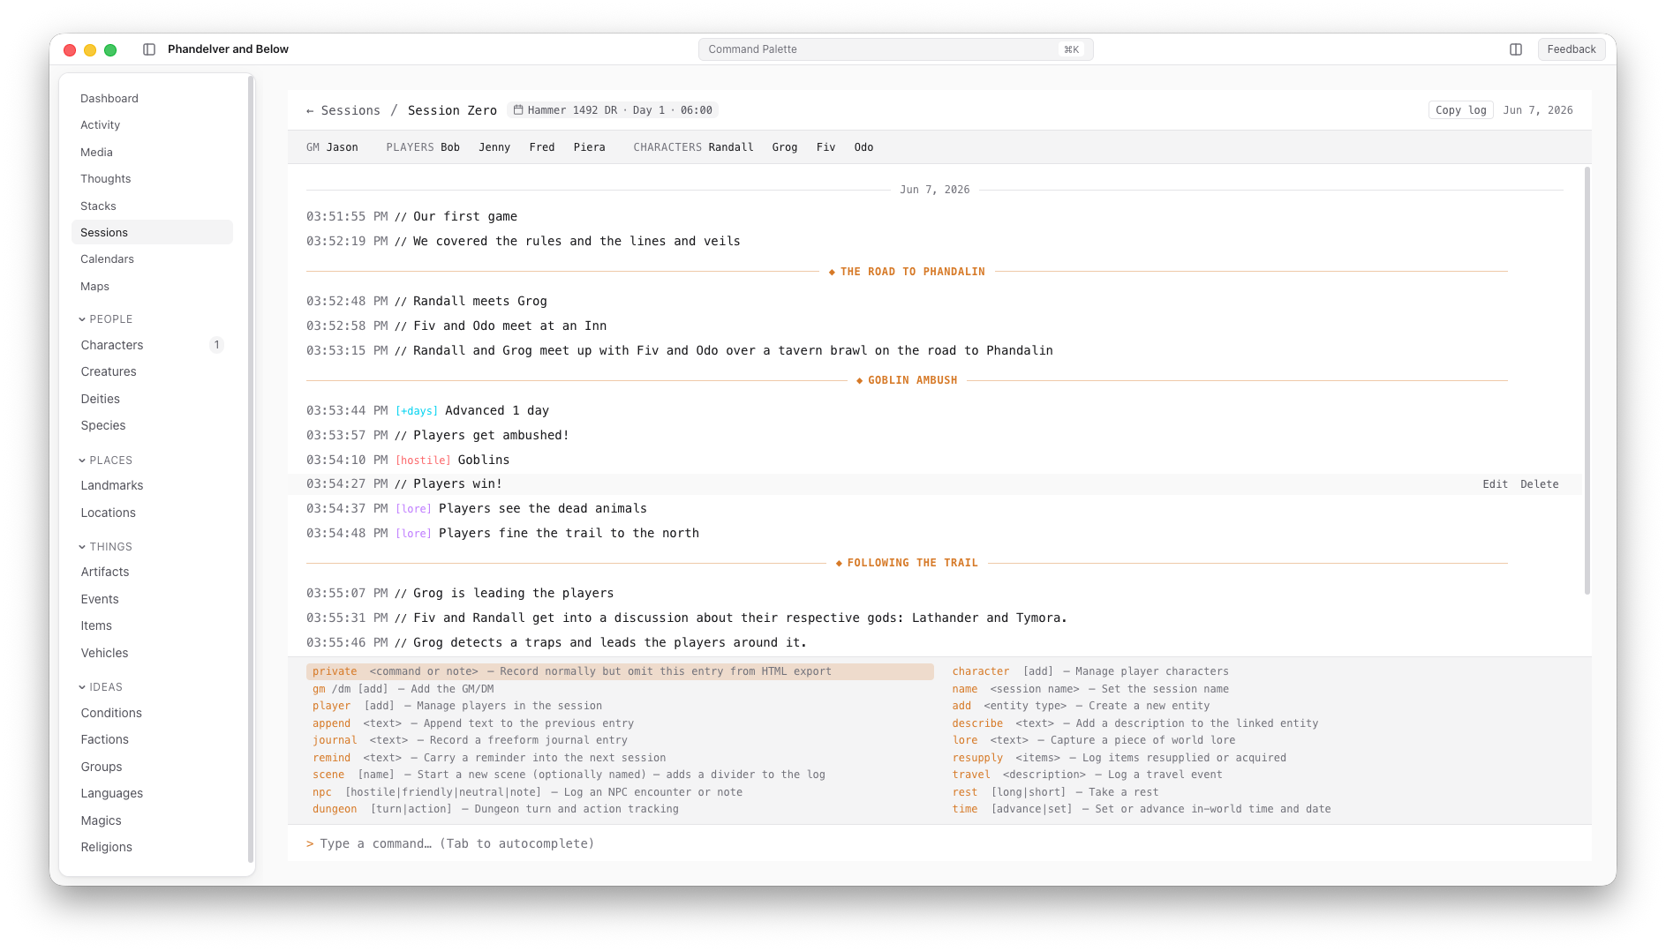1666x951 pixels.
Task: Click the command input prompt field
Action: [x=939, y=843]
